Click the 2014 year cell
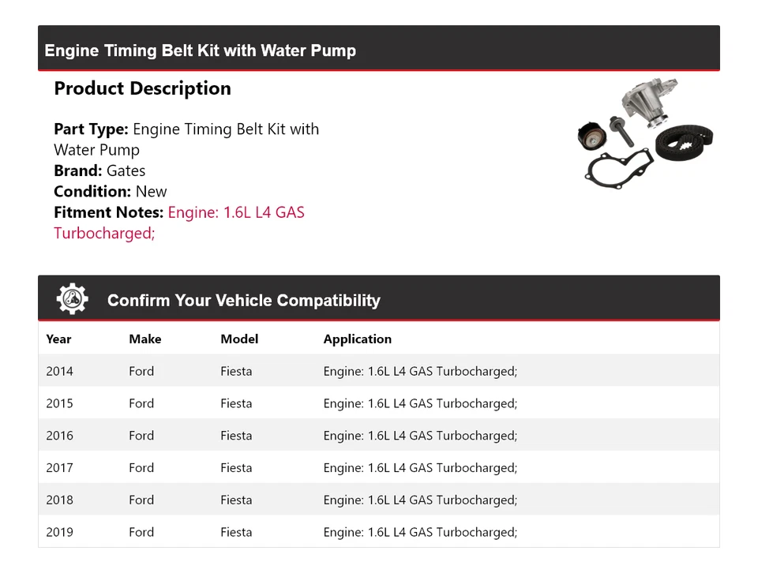The height and width of the screenshot is (573, 758). (x=59, y=371)
